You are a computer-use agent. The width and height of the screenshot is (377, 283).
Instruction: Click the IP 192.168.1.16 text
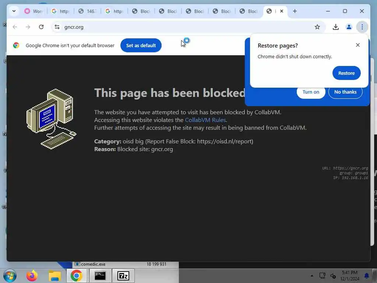point(350,178)
